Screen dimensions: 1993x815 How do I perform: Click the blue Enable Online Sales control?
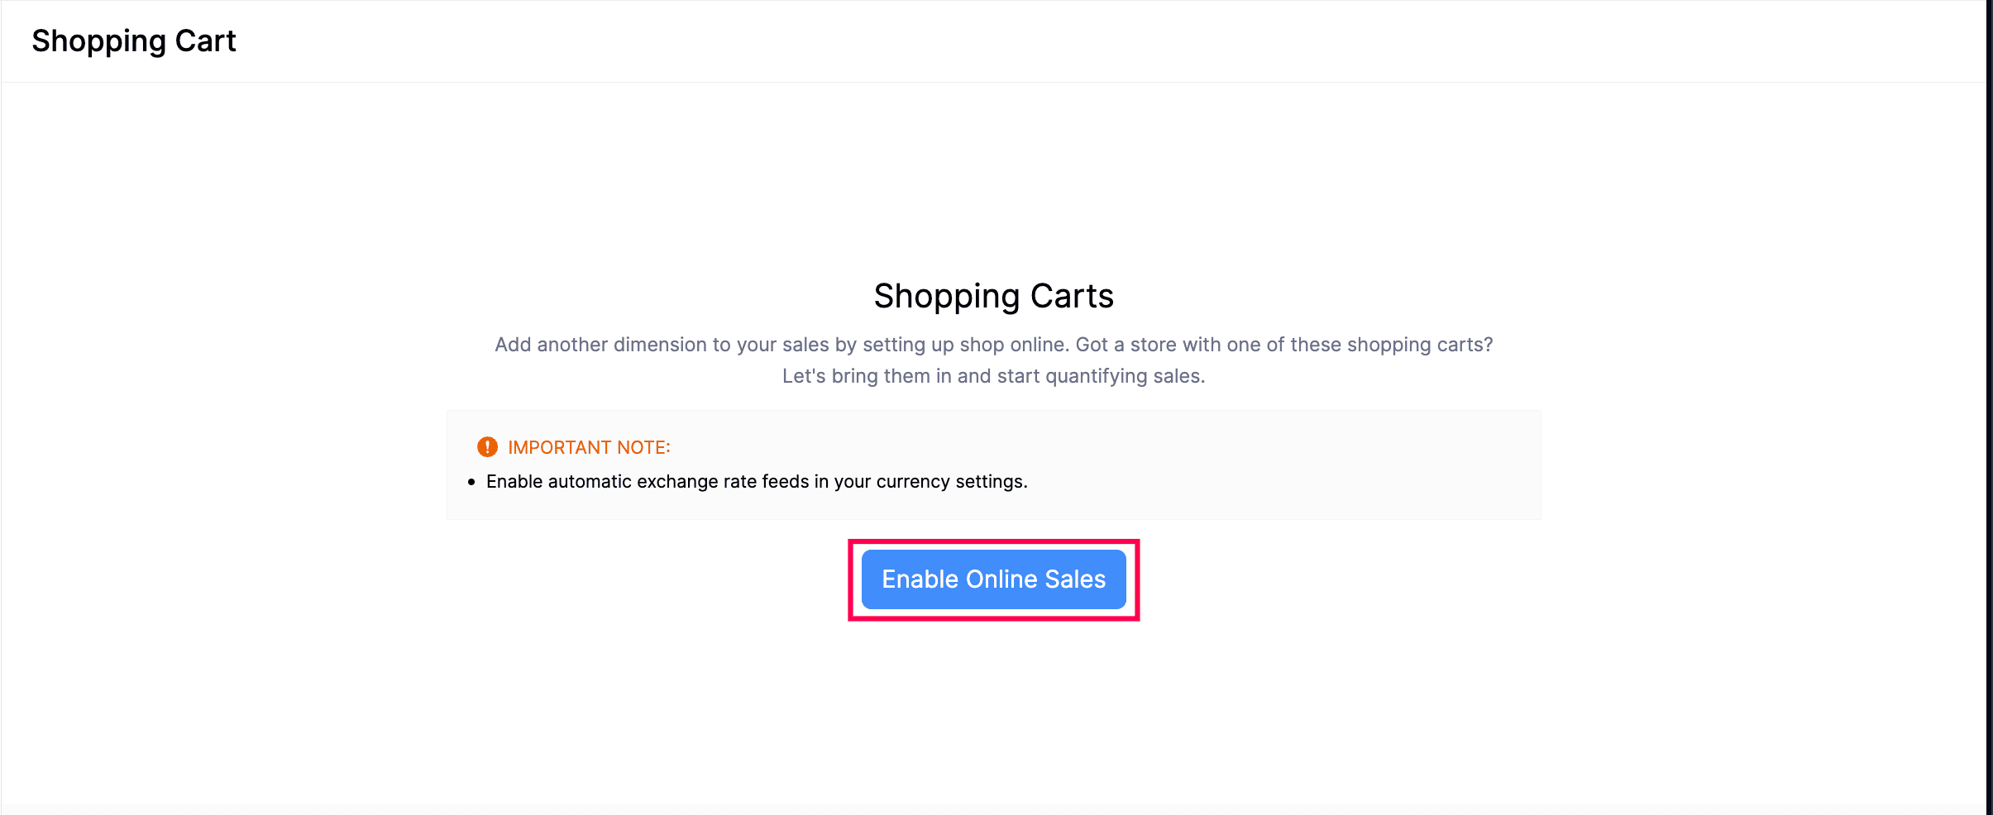994,579
